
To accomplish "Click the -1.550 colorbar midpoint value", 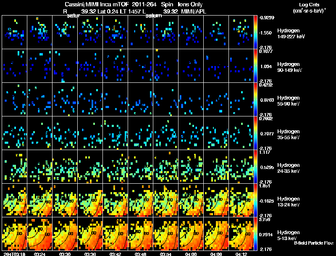I will 265,33.
